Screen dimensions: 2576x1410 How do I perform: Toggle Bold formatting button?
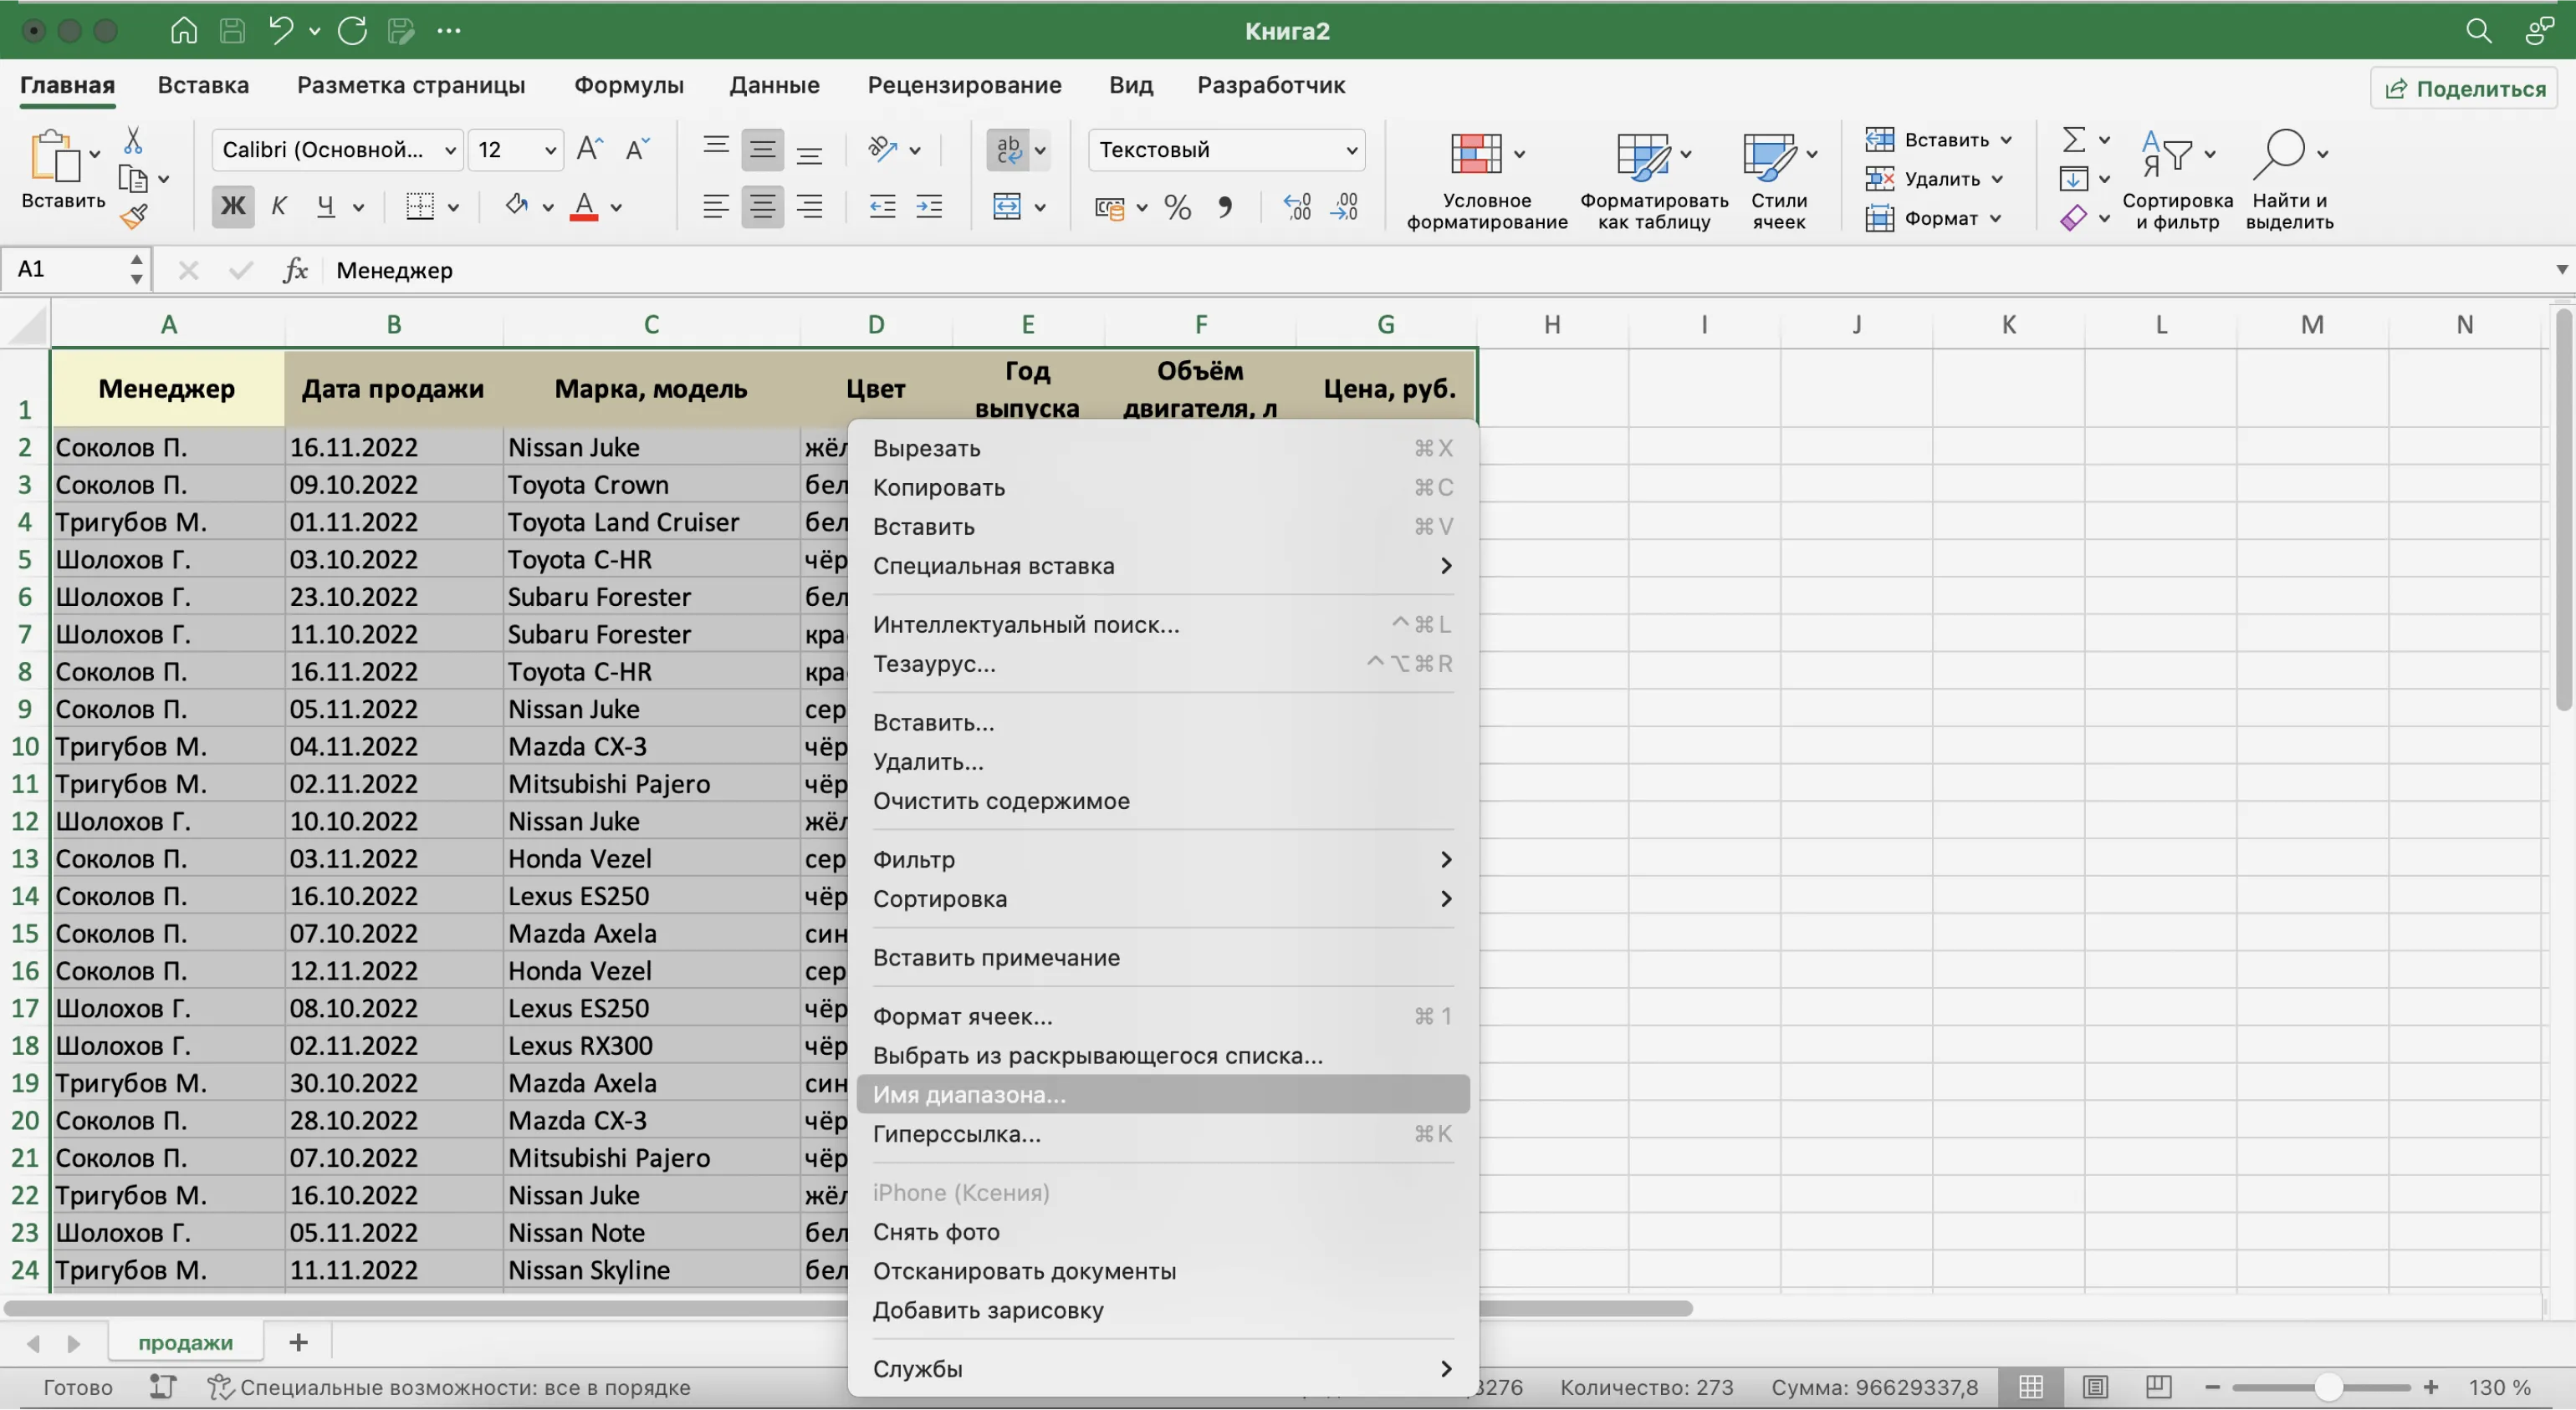[232, 206]
